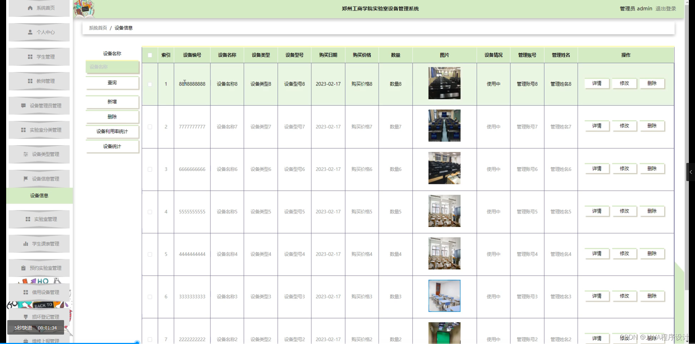
Task: Click 退出登录 to log out
Action: 666,9
